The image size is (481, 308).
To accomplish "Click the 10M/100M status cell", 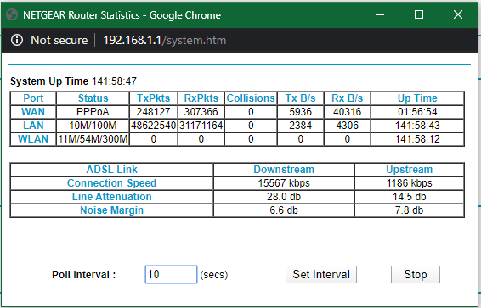I will [x=93, y=126].
